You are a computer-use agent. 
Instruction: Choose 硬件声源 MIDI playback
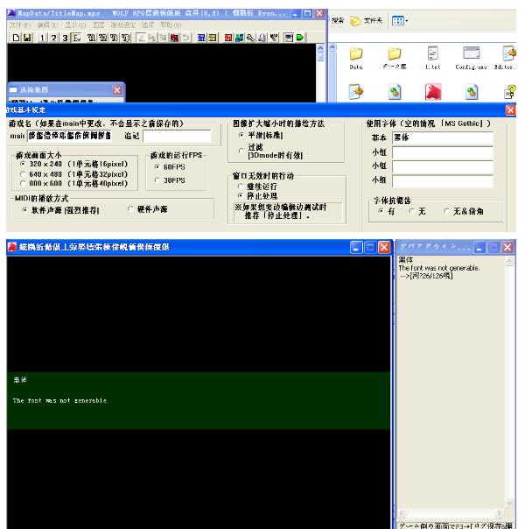pyautogui.click(x=130, y=209)
